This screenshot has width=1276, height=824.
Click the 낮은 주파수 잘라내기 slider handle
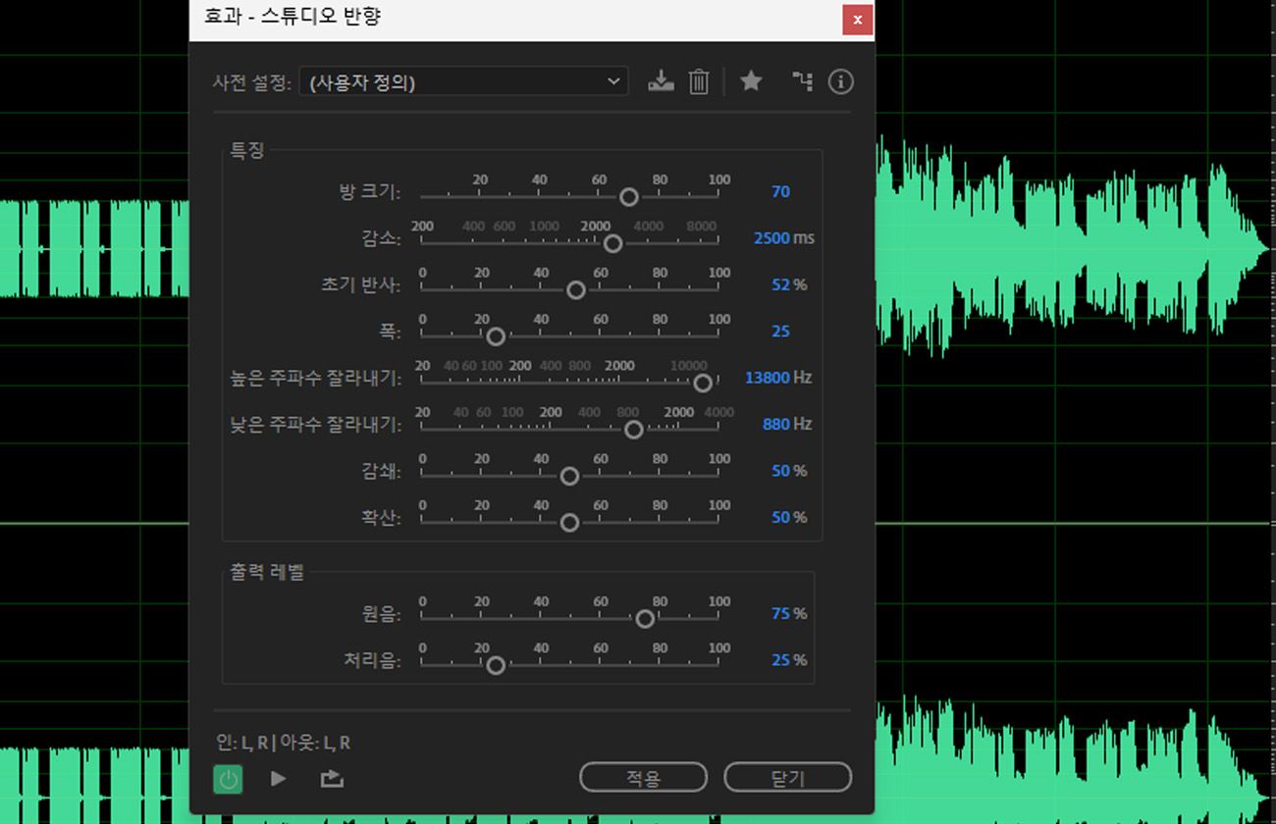633,429
